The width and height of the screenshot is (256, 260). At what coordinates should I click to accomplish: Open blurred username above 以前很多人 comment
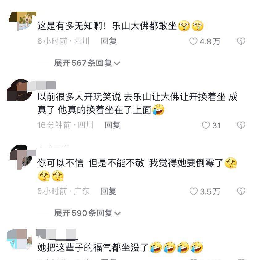[x=41, y=86]
